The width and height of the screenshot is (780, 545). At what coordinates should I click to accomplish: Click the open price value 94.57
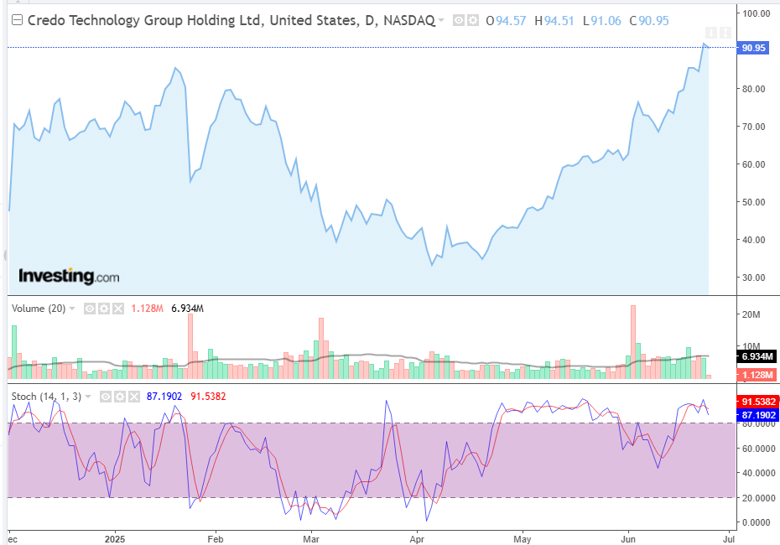pyautogui.click(x=511, y=21)
